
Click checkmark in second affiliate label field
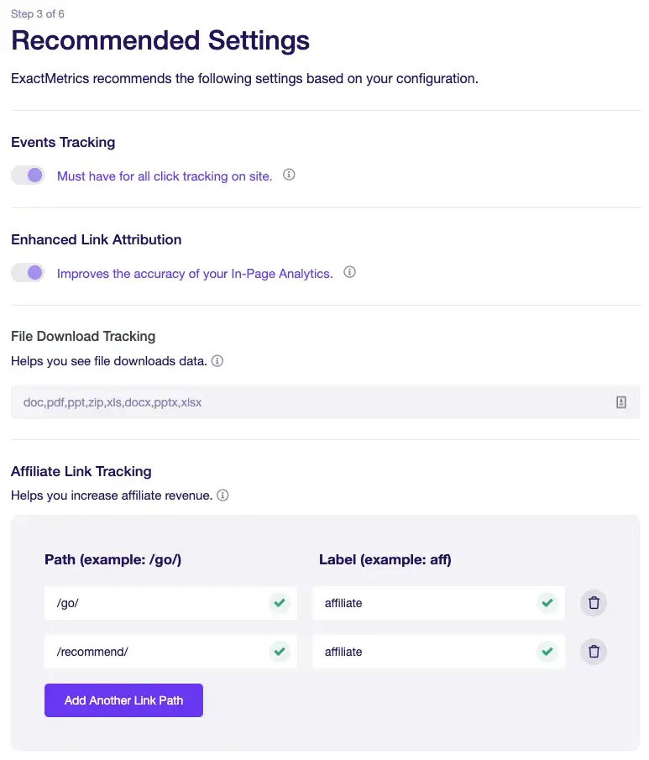[547, 652]
